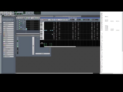123x92 pixels.
Task: Toggle auto-scrolling in the Song Editor
Action: [36, 18]
